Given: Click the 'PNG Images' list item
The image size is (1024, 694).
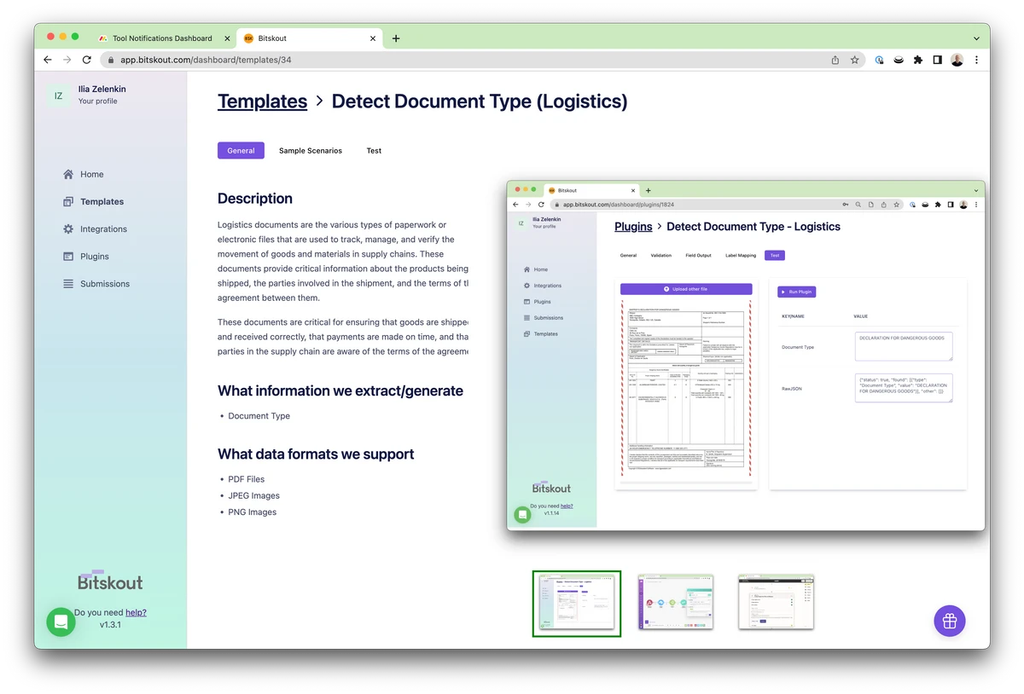Looking at the screenshot, I should [x=253, y=512].
